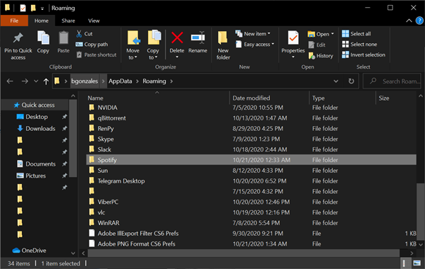Click Paste shortcut in ribbon

coord(96,55)
